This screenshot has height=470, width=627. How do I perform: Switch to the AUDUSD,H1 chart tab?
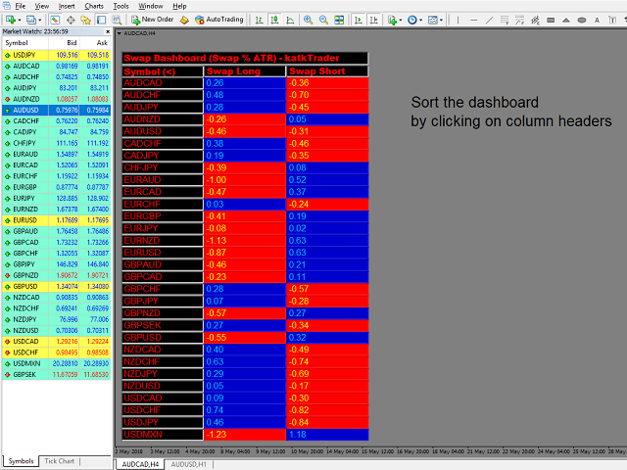[x=188, y=464]
